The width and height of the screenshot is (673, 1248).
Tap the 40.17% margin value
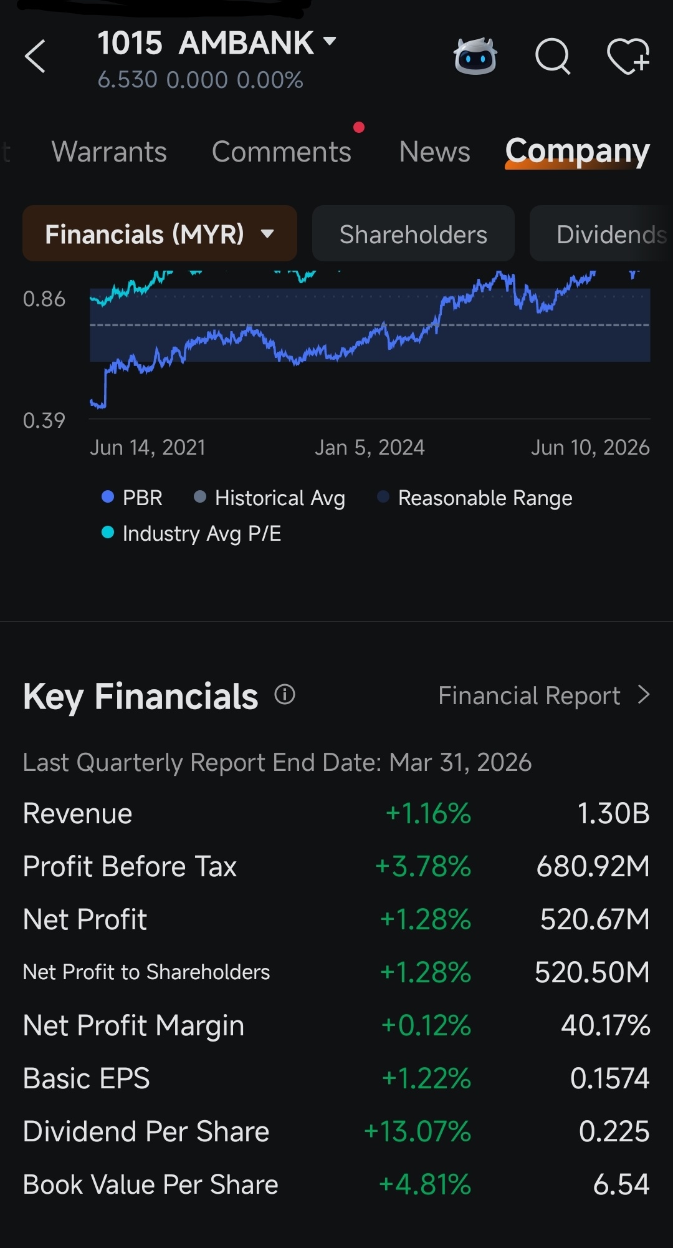pos(606,1025)
